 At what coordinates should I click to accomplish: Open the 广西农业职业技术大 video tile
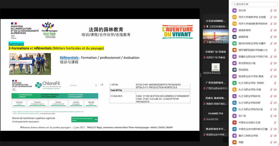coord(216,83)
